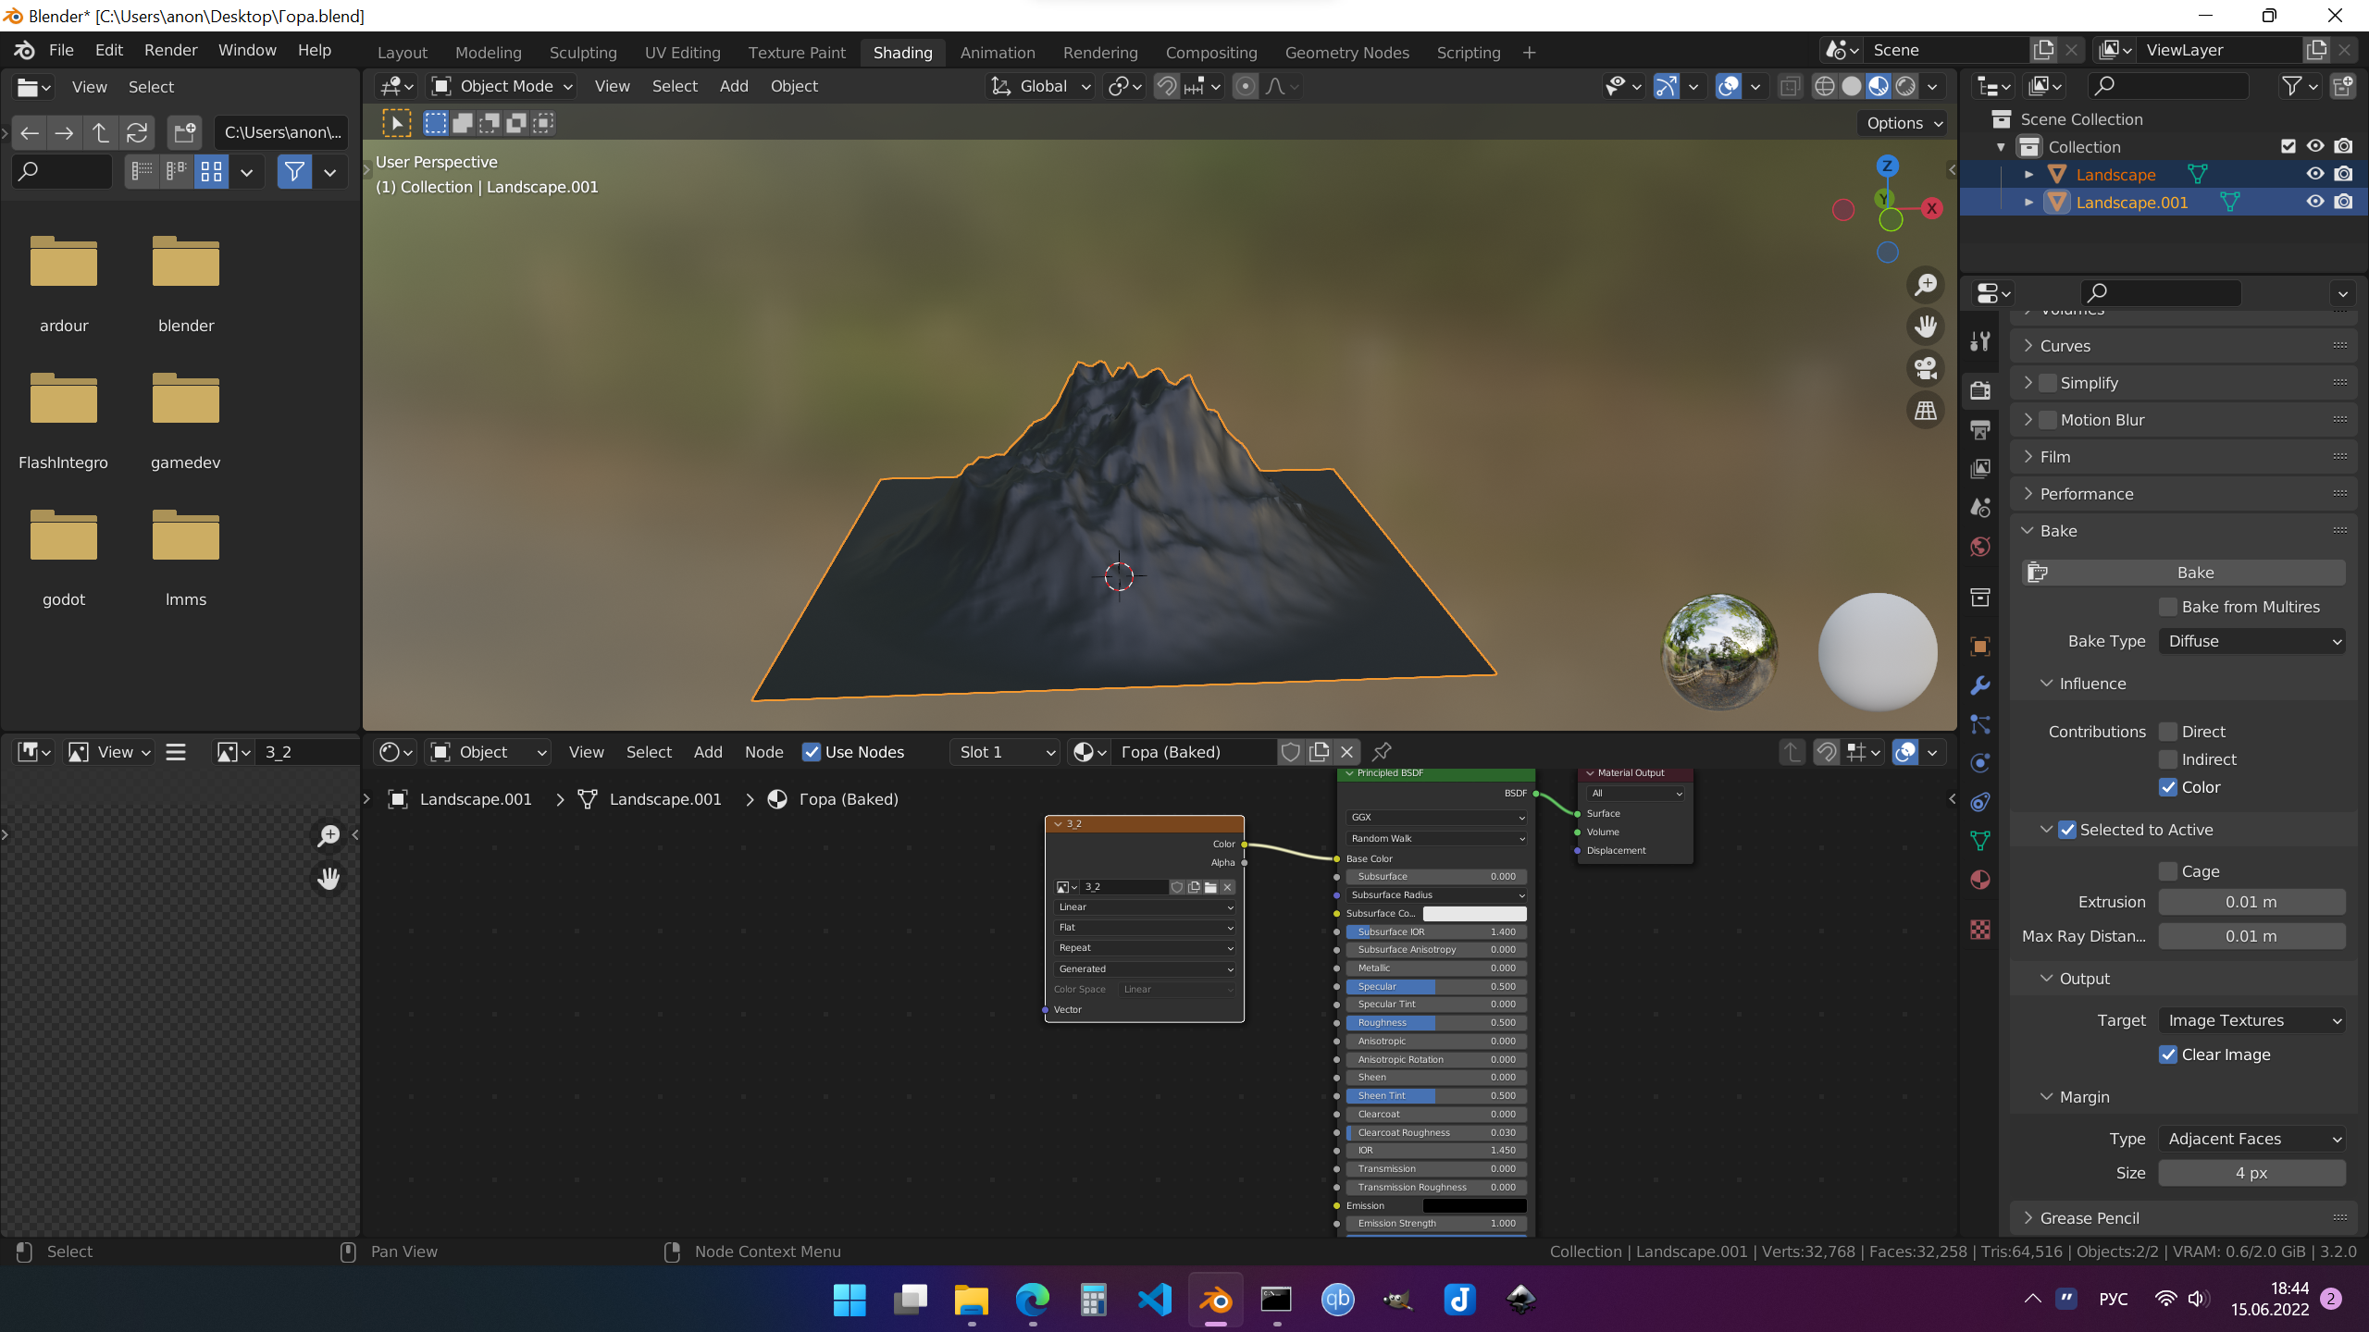Open the Render menu
Image resolution: width=2369 pixels, height=1332 pixels.
[x=170, y=50]
